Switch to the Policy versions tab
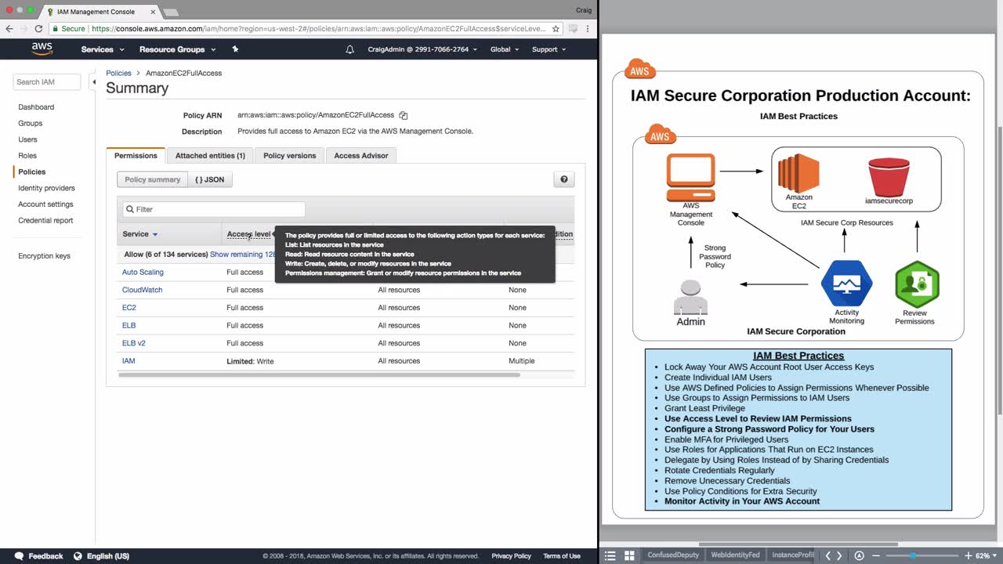Screen dimensions: 1003x564 (x=290, y=155)
